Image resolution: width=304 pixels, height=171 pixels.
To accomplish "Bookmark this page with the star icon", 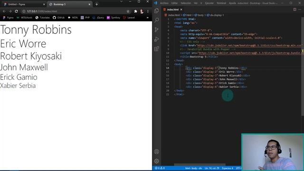I will 128,11.
